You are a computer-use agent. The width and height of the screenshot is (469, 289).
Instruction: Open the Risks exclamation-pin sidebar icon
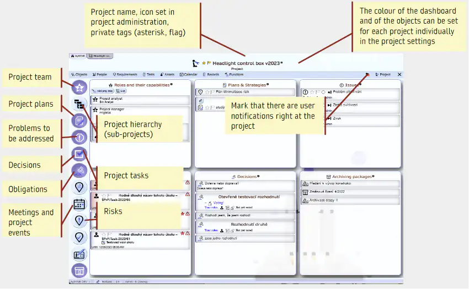tap(79, 221)
